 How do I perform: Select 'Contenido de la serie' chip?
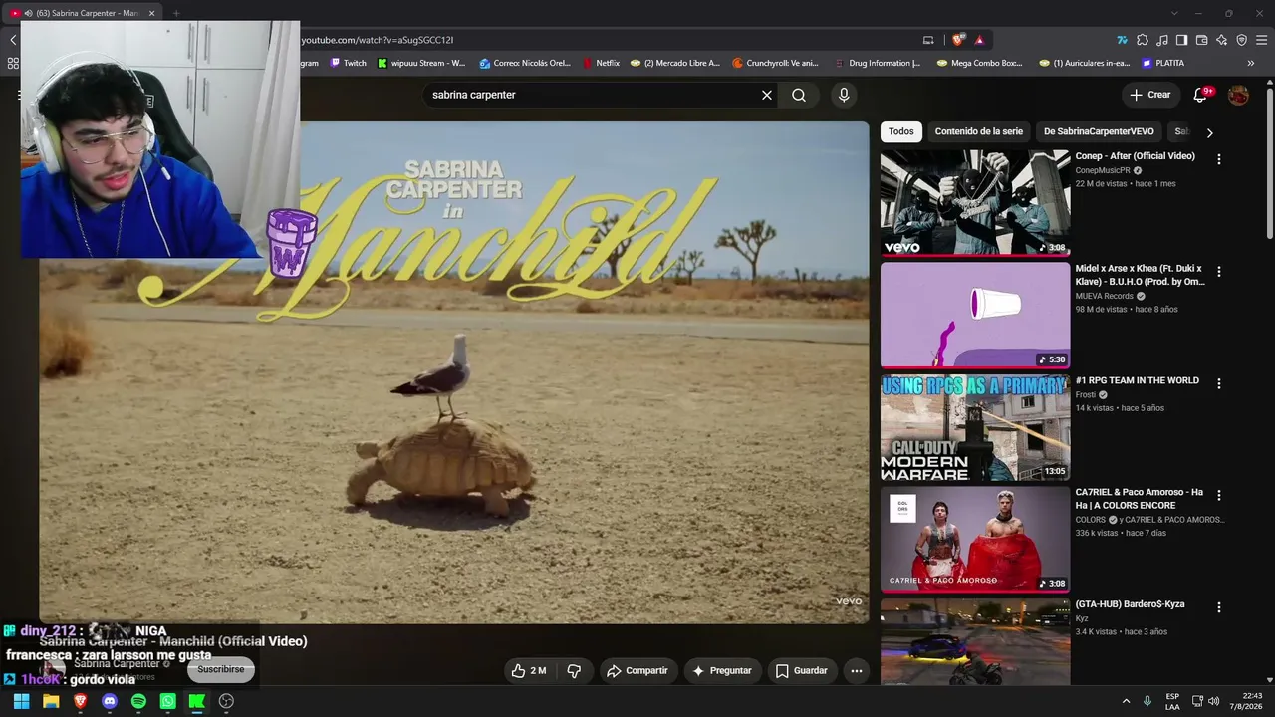coord(978,131)
